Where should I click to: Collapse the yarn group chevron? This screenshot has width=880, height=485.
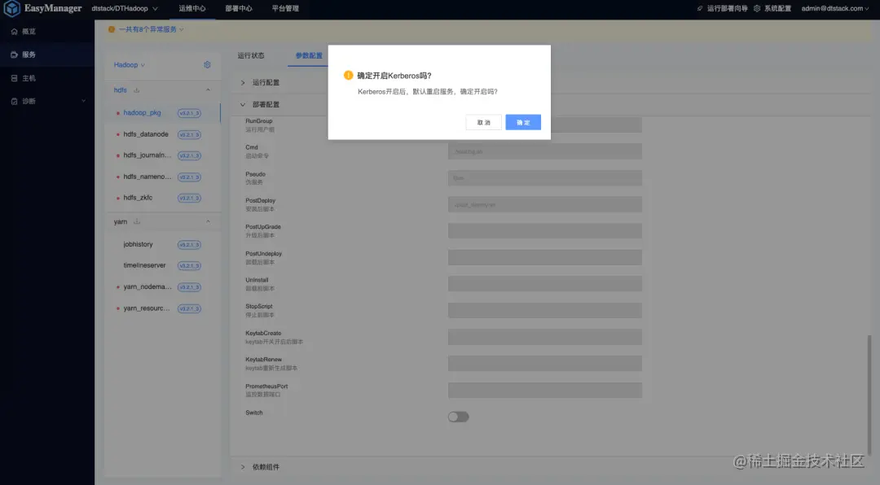[x=208, y=221]
